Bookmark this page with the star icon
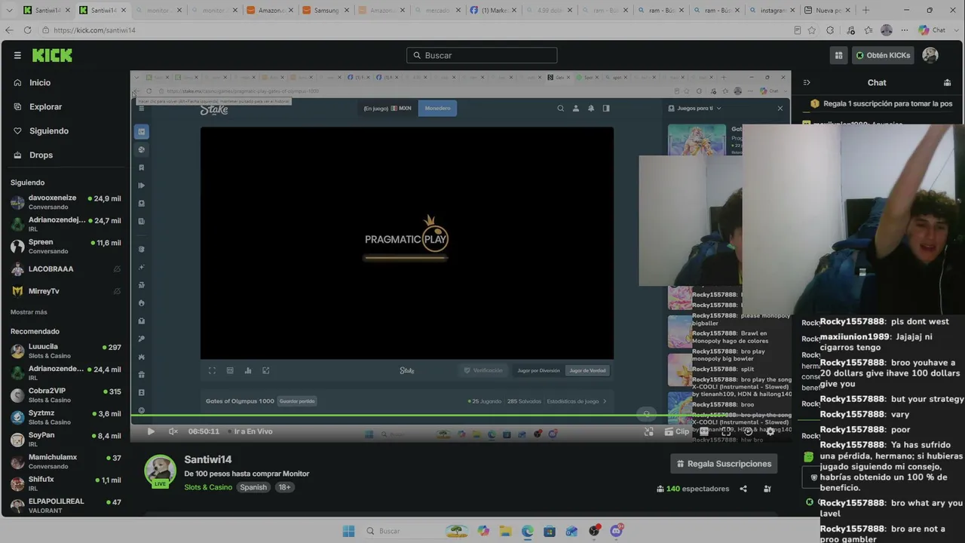Image resolution: width=965 pixels, height=543 pixels. point(812,30)
